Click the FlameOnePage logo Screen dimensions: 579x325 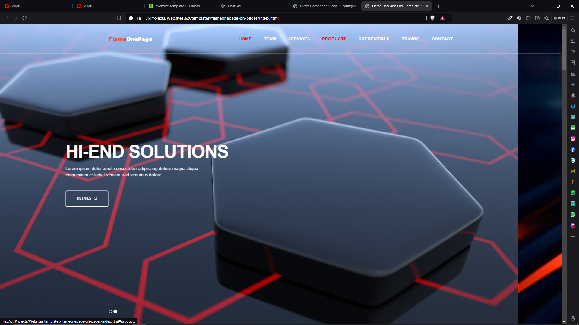pos(131,39)
